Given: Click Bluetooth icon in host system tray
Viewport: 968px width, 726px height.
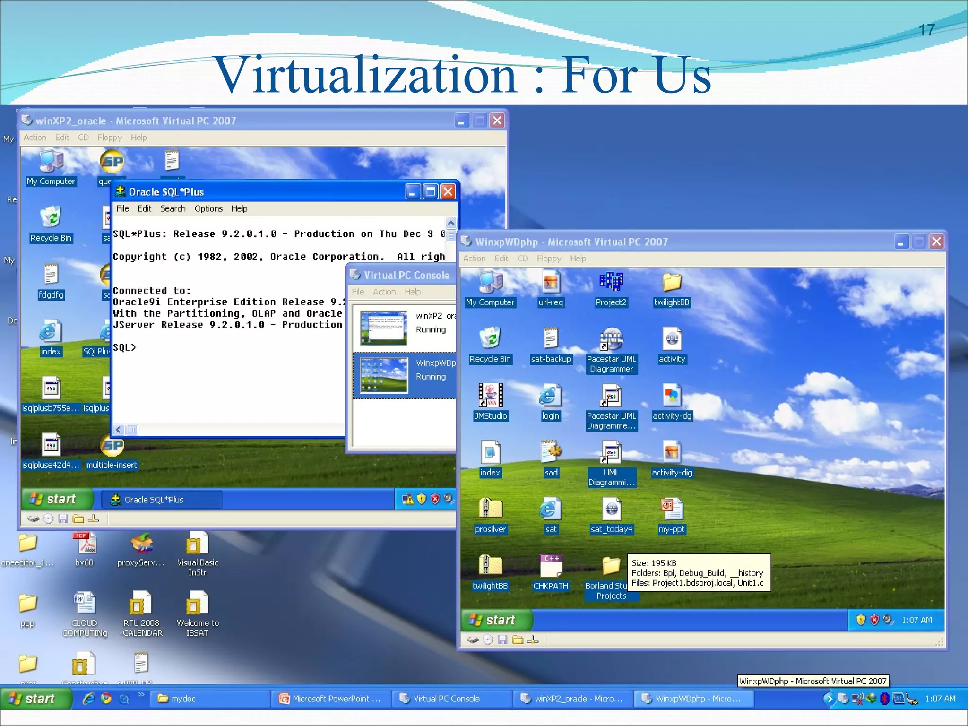Looking at the screenshot, I should (x=885, y=699).
